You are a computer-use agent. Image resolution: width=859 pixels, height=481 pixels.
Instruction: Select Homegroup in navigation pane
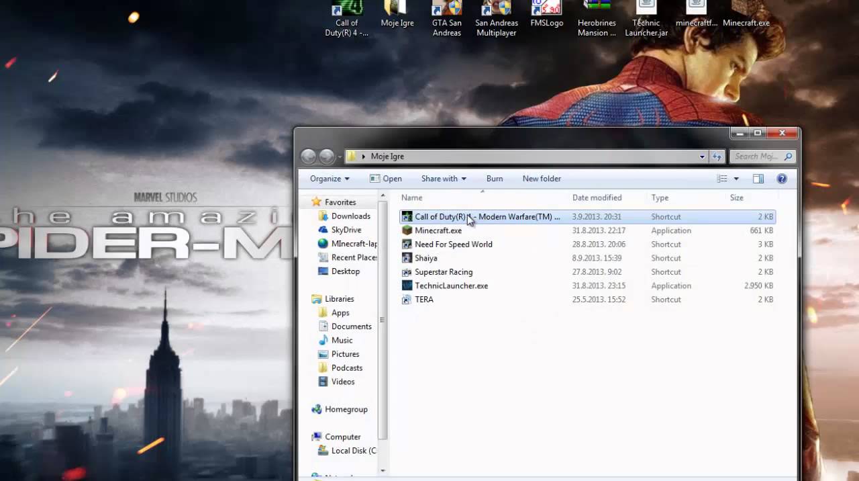340,409
